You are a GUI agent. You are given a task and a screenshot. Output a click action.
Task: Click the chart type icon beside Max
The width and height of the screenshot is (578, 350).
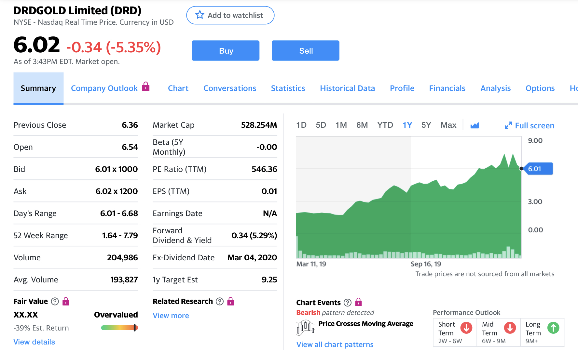point(475,125)
